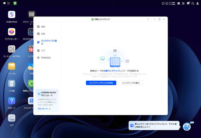The image size is (201, 138).
Task: Click the バックアップの復元 button
Action: pyautogui.click(x=130, y=83)
